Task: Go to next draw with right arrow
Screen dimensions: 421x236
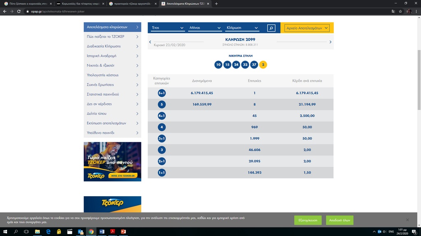Action: click(x=331, y=42)
